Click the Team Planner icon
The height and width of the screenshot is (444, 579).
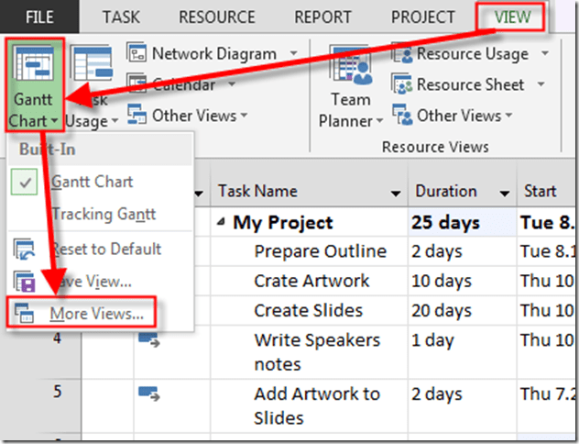tap(351, 77)
